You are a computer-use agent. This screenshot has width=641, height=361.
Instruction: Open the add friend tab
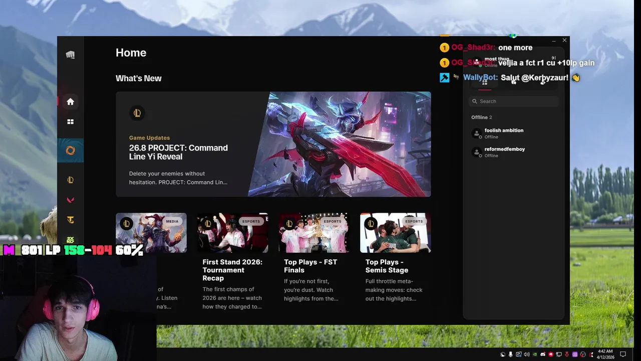pyautogui.click(x=543, y=82)
